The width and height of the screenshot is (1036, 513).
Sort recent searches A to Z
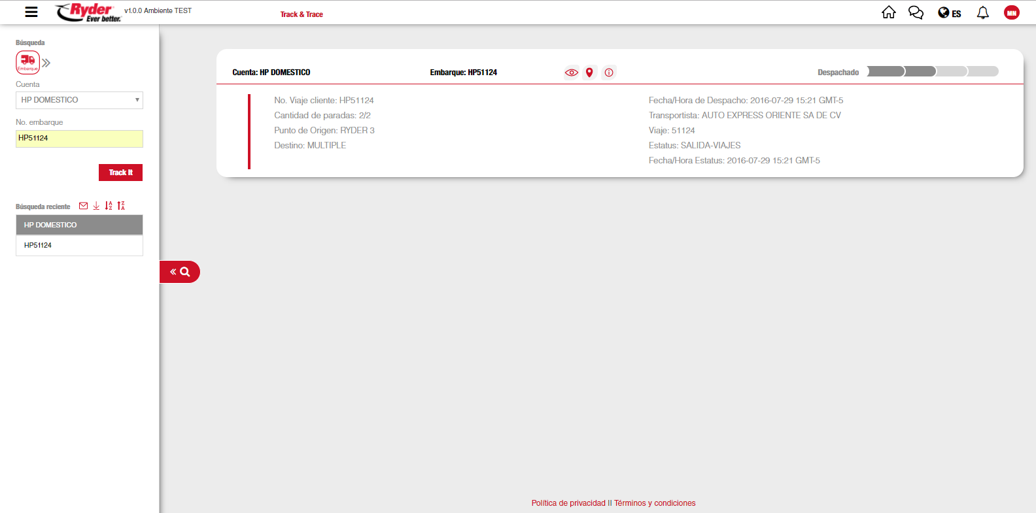click(x=109, y=206)
